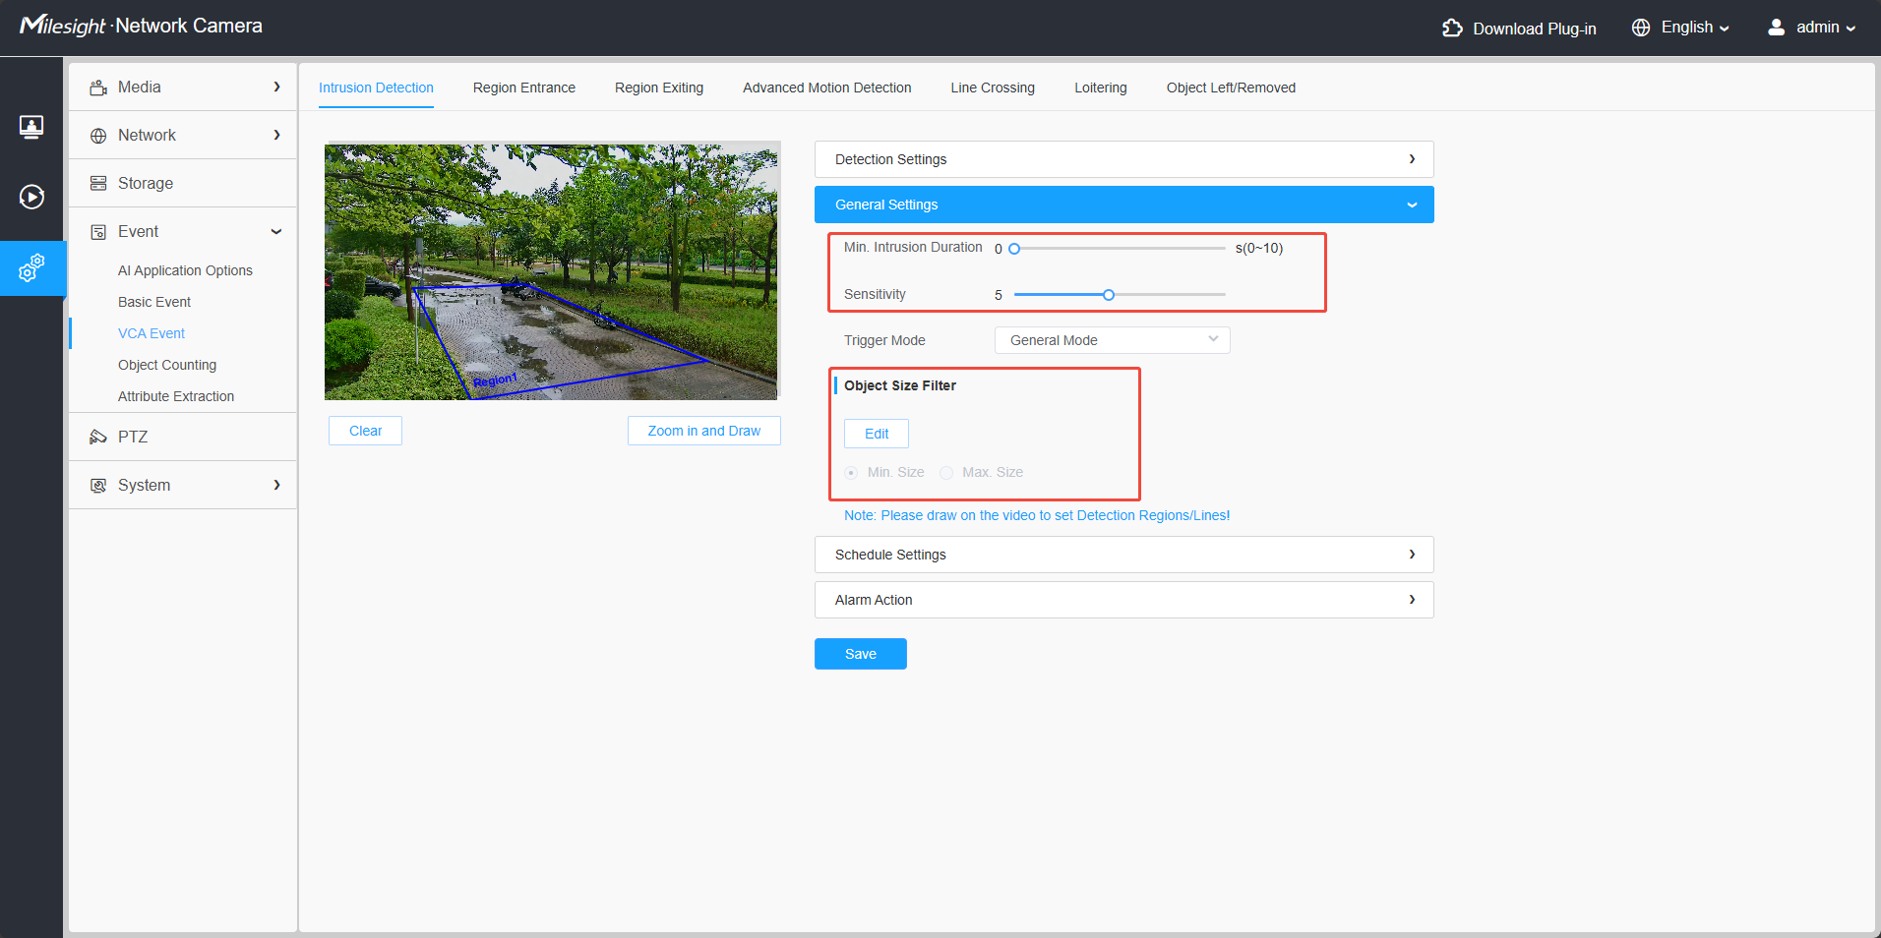The width and height of the screenshot is (1881, 938).
Task: Click the admin user icon
Action: (x=1776, y=28)
